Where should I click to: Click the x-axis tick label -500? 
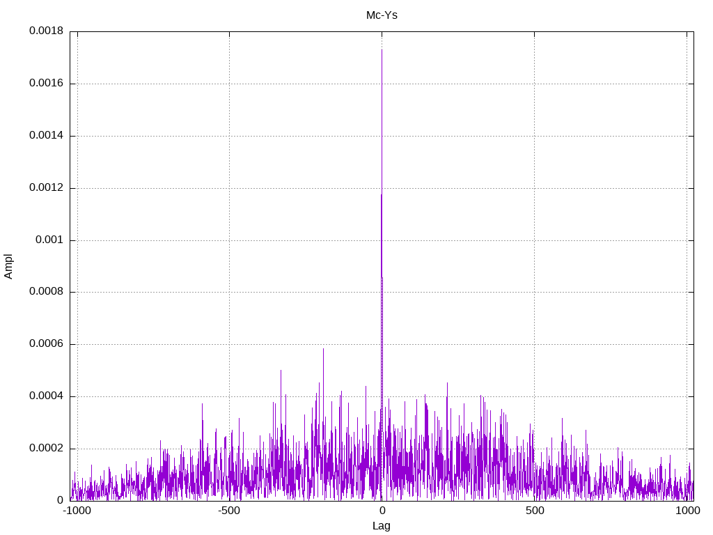pos(228,511)
